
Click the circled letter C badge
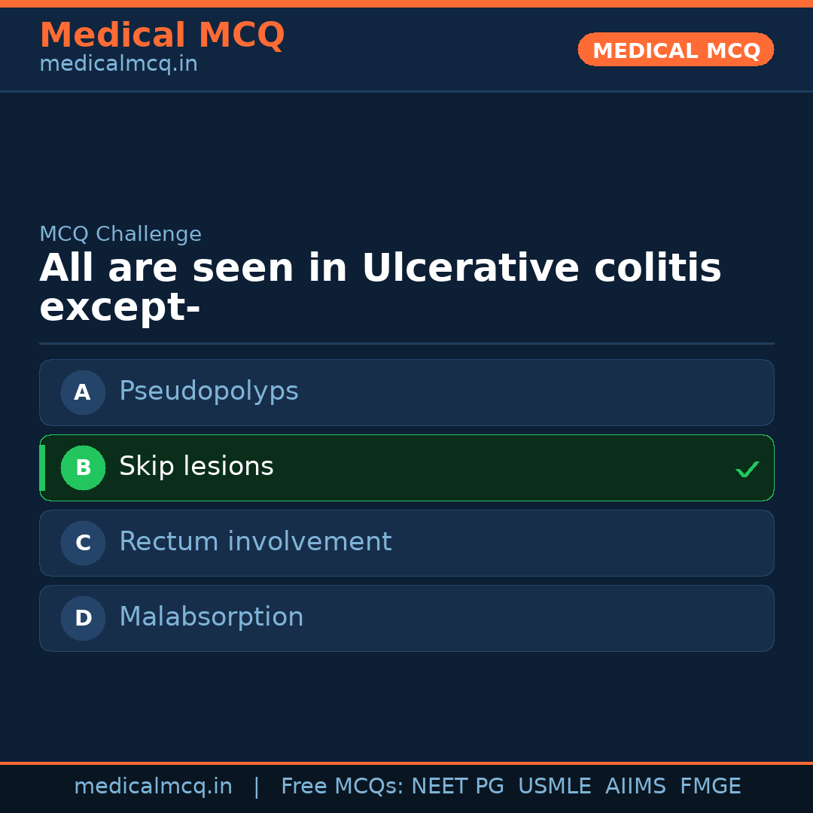(83, 543)
